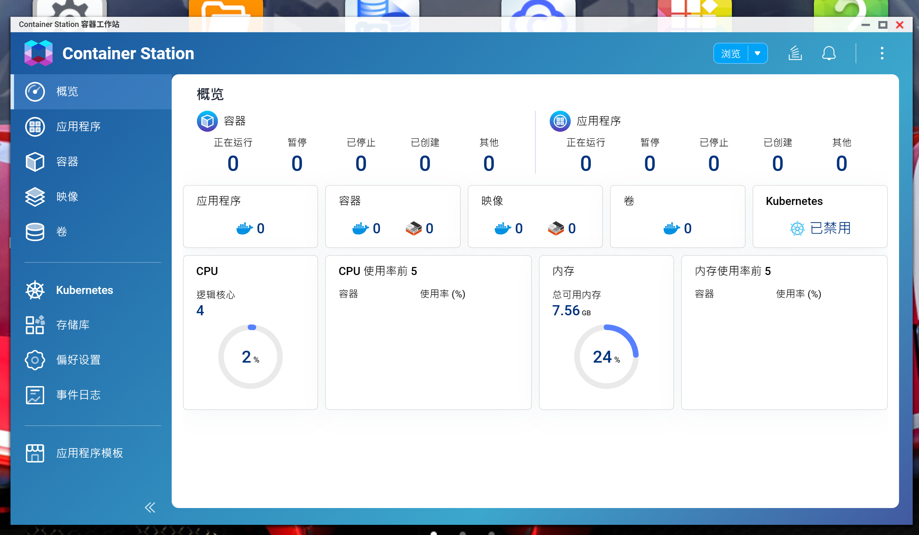
Task: Close the Container Station window
Action: tap(900, 25)
